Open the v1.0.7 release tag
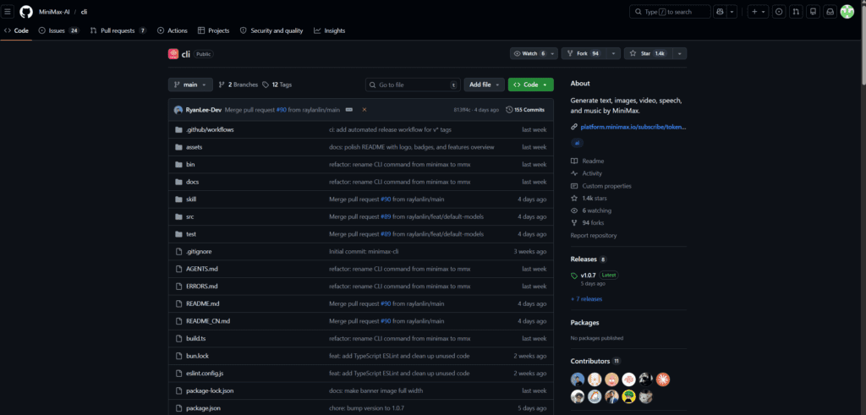This screenshot has height=415, width=866. tap(587, 275)
